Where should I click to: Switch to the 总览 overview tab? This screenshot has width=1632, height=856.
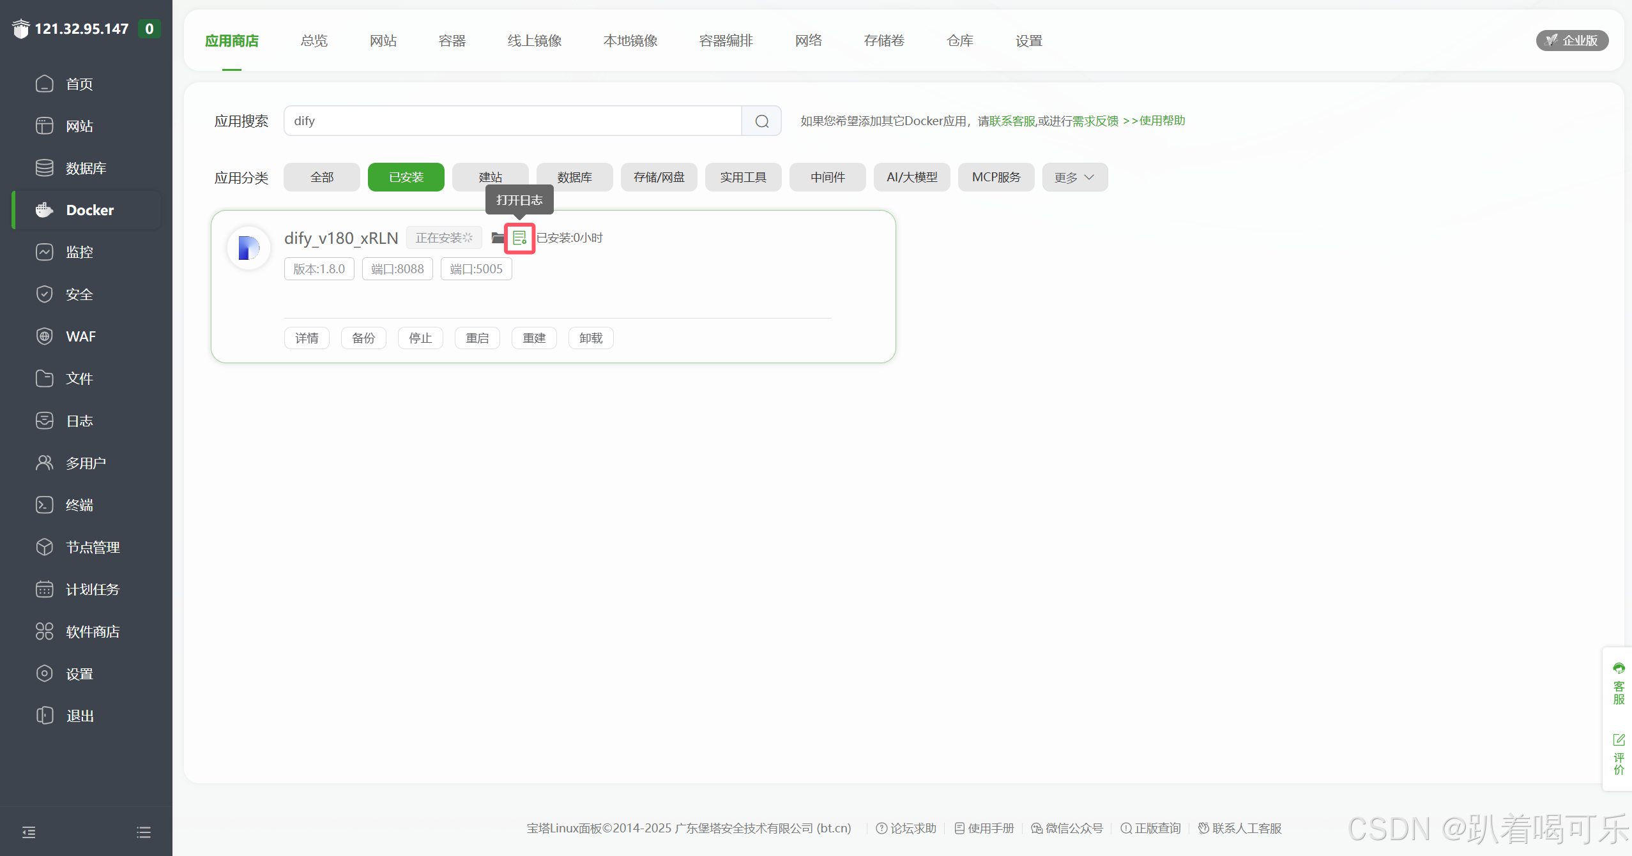pyautogui.click(x=314, y=41)
